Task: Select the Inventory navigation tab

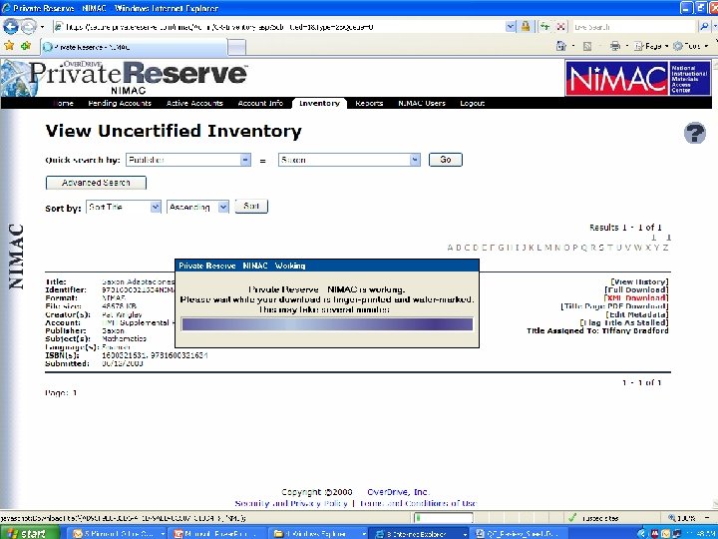Action: (319, 103)
